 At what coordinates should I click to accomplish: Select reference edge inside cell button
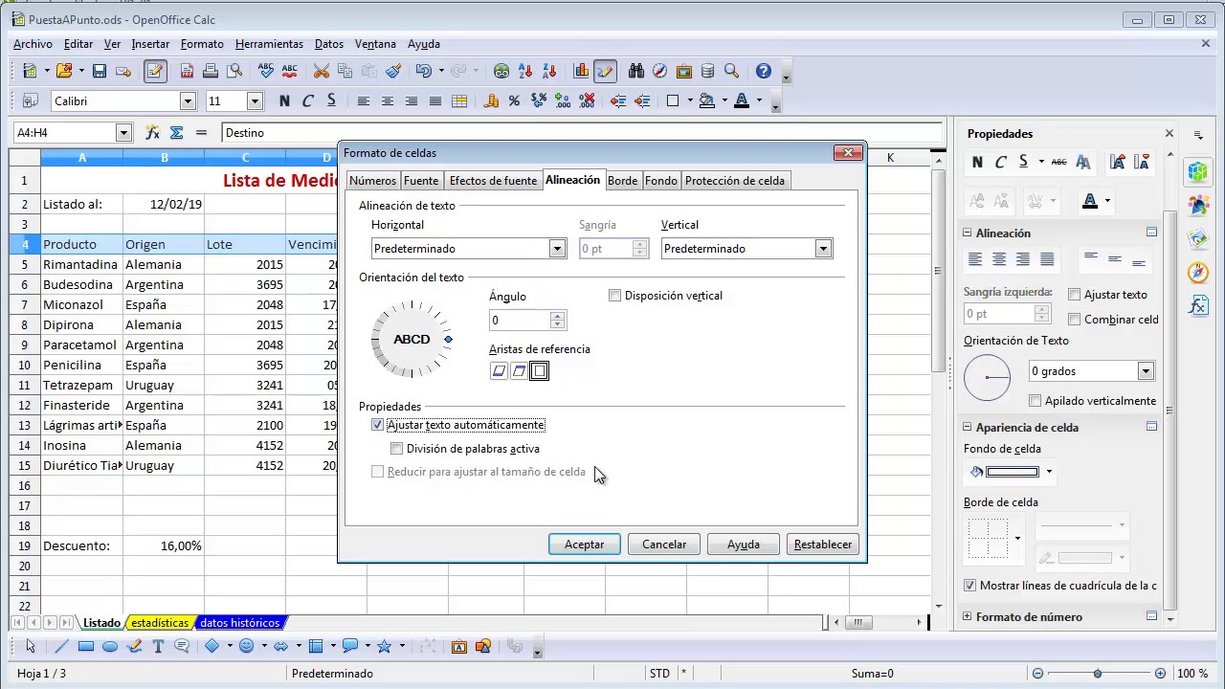pyautogui.click(x=539, y=371)
